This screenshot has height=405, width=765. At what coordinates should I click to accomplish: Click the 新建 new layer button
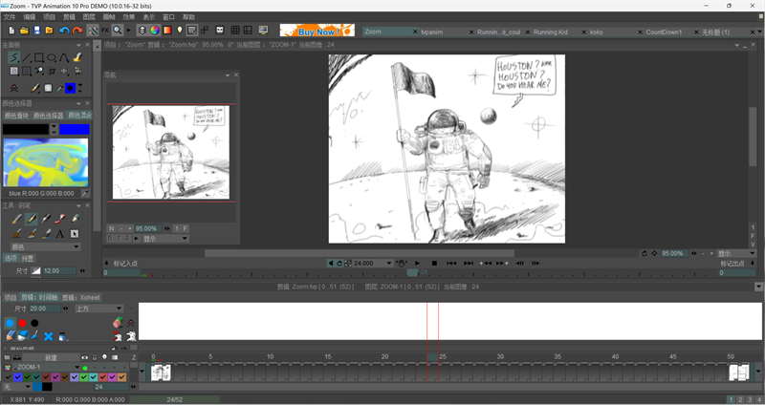tap(51, 358)
